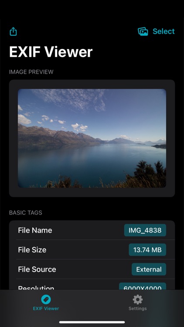Select the File Name row
Image resolution: width=184 pixels, height=327 pixels.
(x=92, y=230)
